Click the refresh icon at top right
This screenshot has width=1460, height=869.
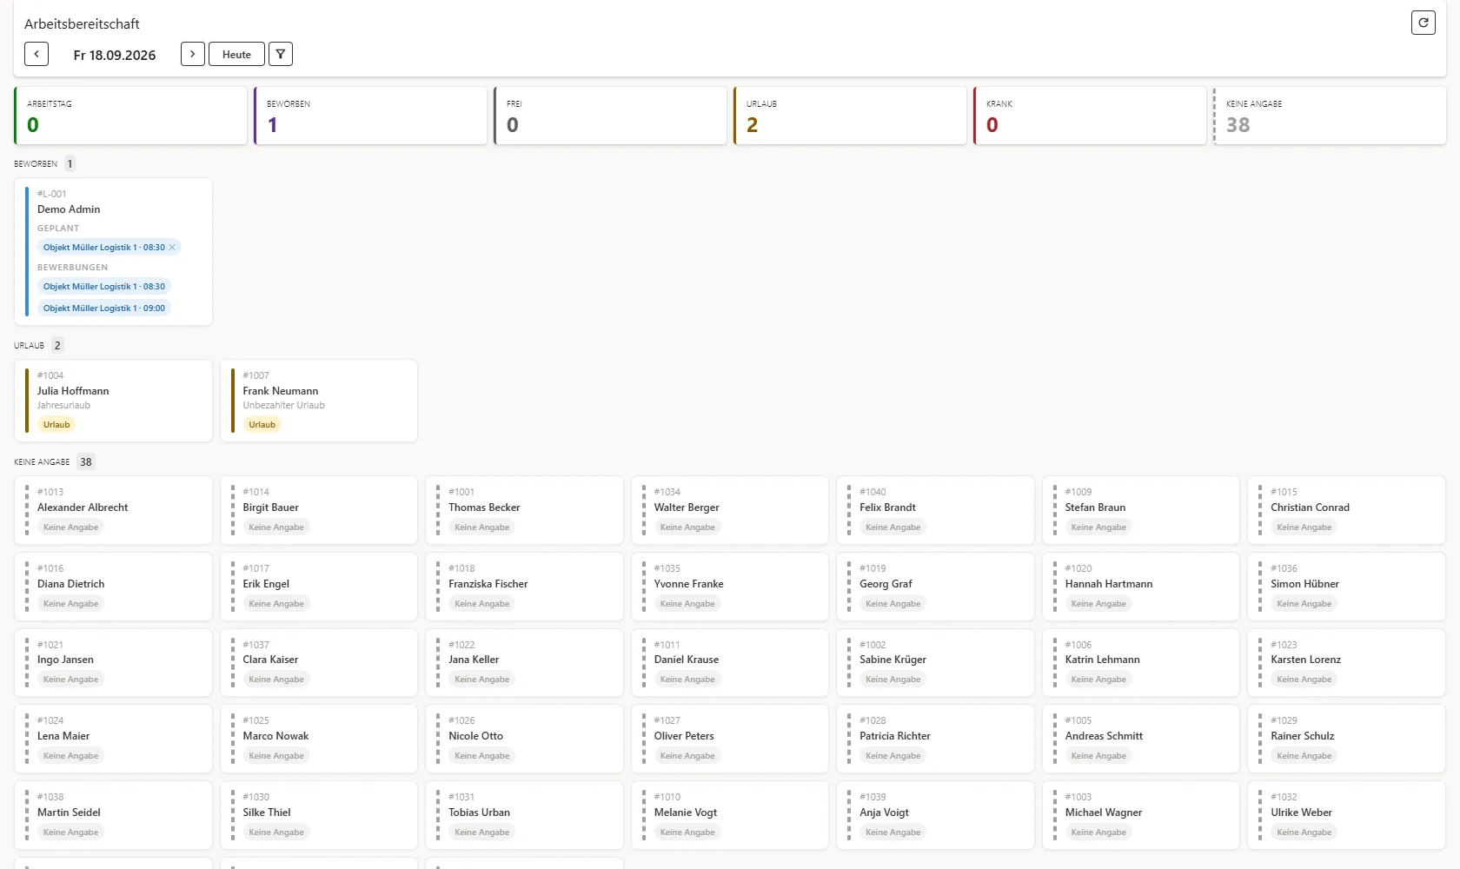pos(1423,23)
